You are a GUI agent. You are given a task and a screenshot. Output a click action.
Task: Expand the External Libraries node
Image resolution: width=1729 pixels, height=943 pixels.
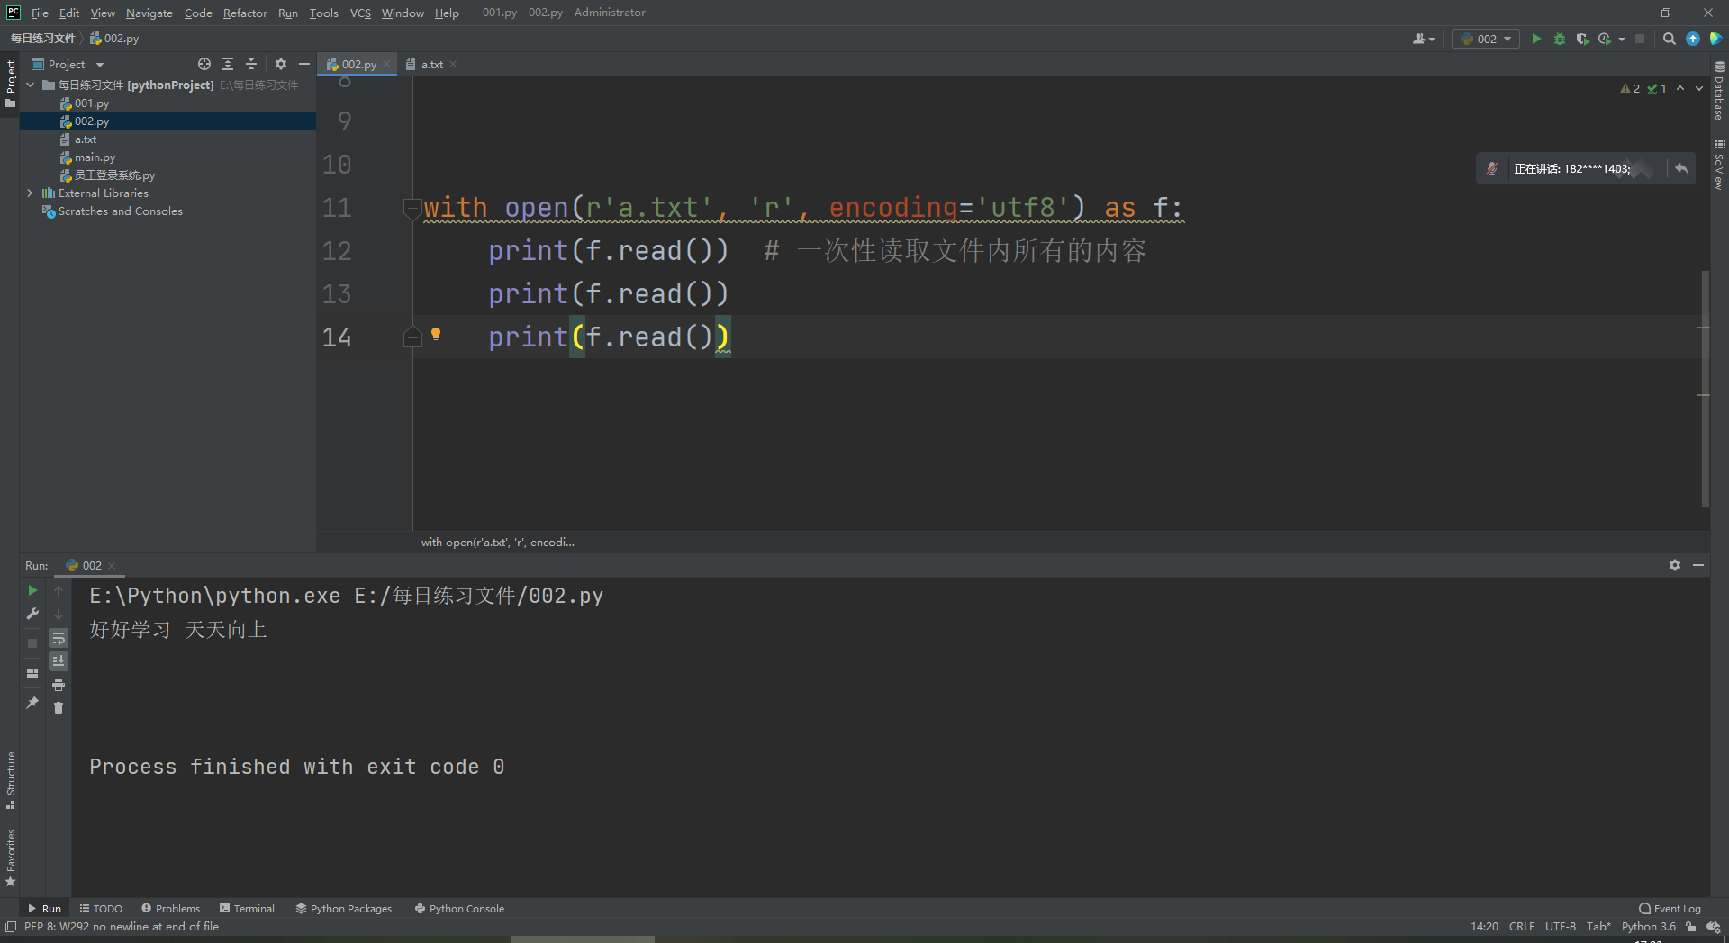coord(30,193)
